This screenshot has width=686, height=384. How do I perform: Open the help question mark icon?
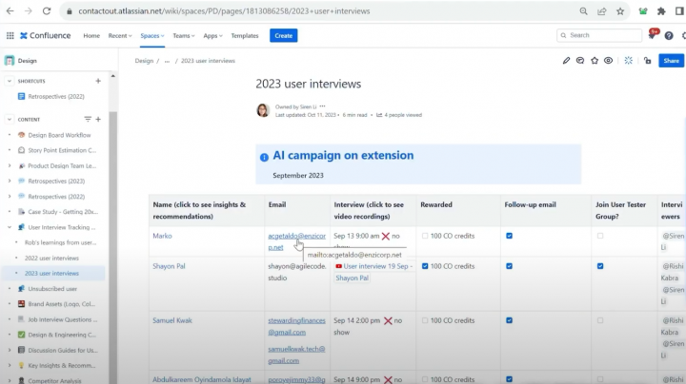671,35
